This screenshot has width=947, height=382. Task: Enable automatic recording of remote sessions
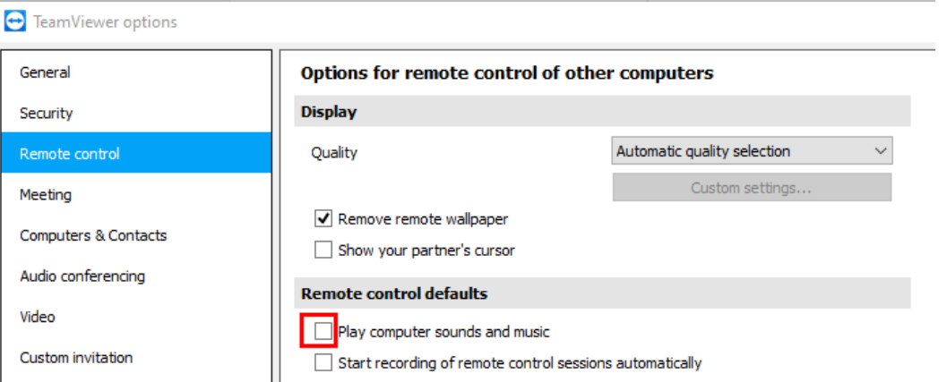[323, 362]
